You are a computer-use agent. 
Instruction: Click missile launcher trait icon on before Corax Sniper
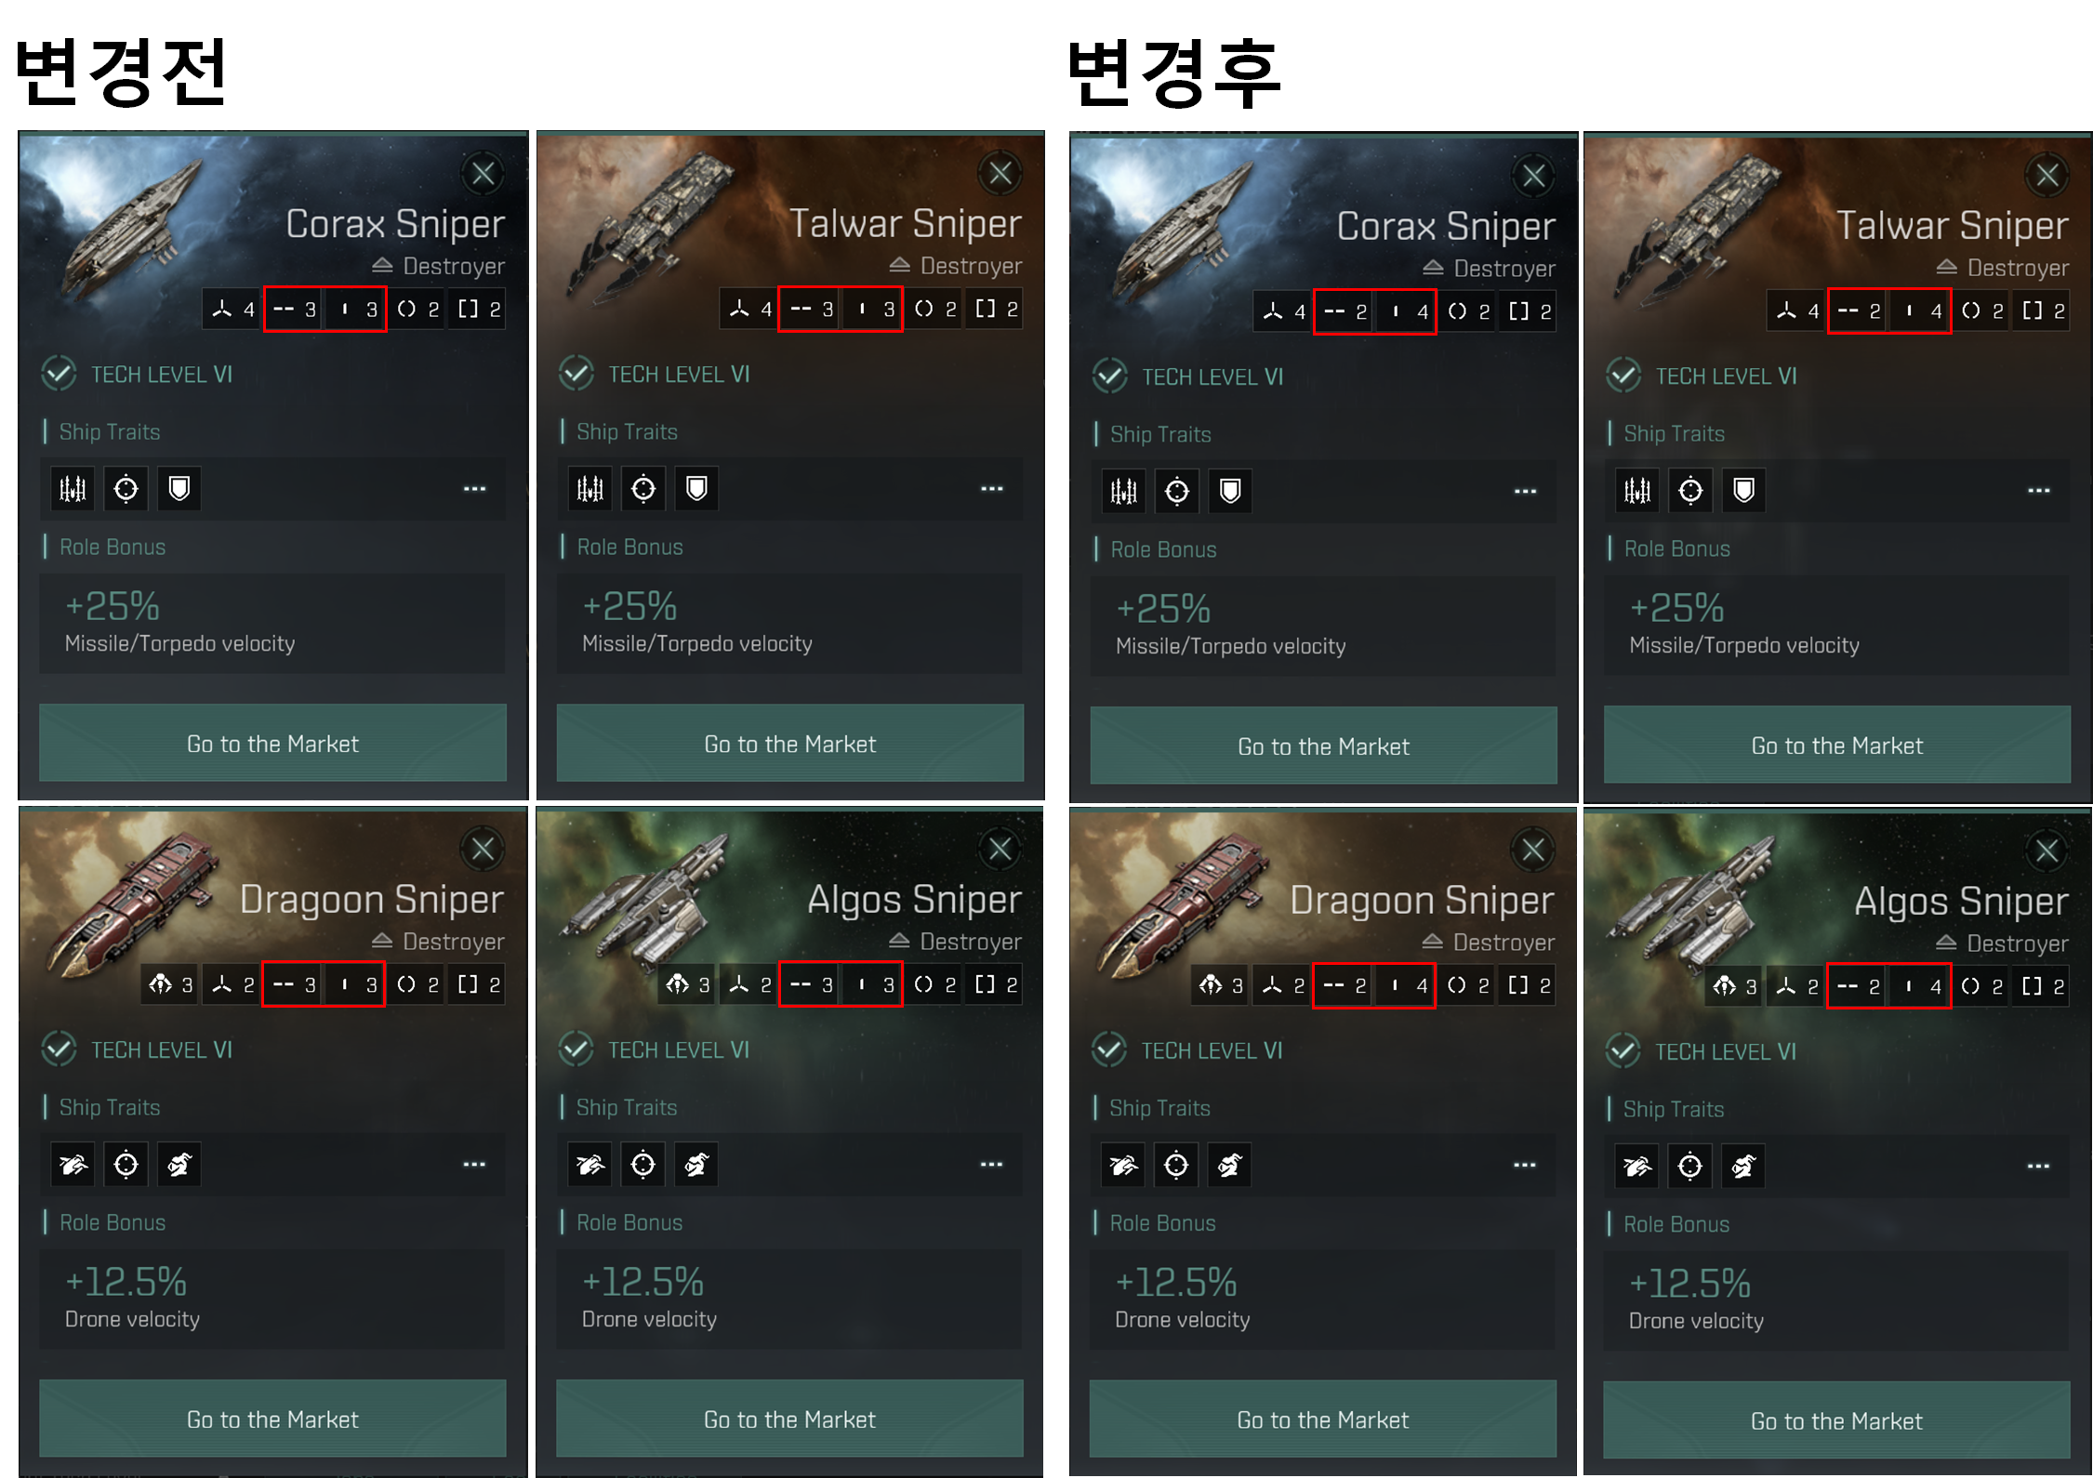pos(73,489)
